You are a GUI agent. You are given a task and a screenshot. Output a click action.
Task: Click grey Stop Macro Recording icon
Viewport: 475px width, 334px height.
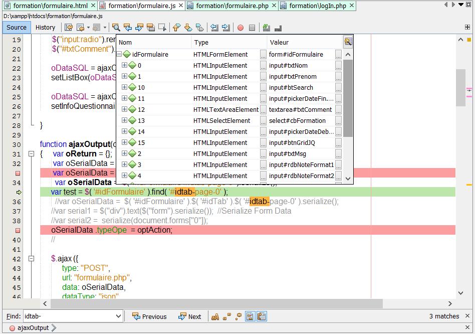[252, 28]
